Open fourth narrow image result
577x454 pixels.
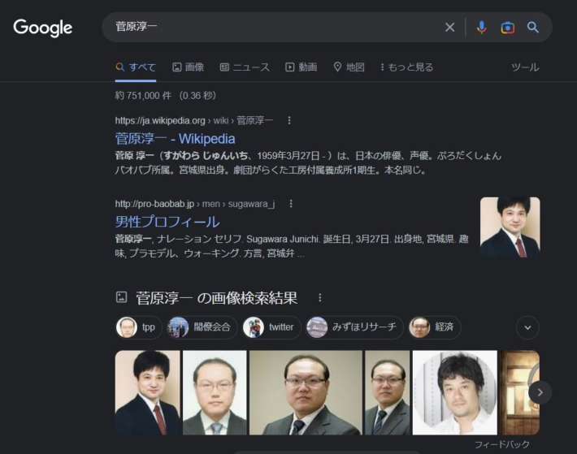tap(387, 392)
